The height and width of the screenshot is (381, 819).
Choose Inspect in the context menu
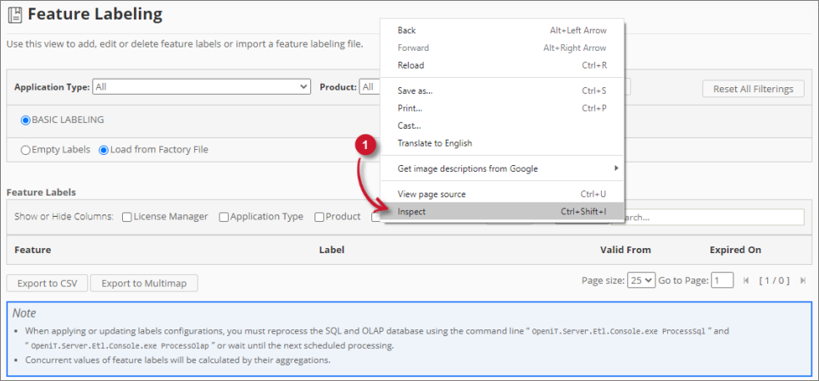(x=502, y=212)
